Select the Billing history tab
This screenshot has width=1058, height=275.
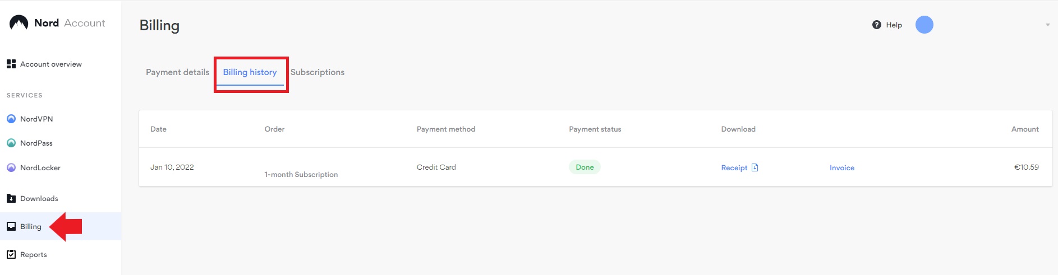tap(250, 72)
